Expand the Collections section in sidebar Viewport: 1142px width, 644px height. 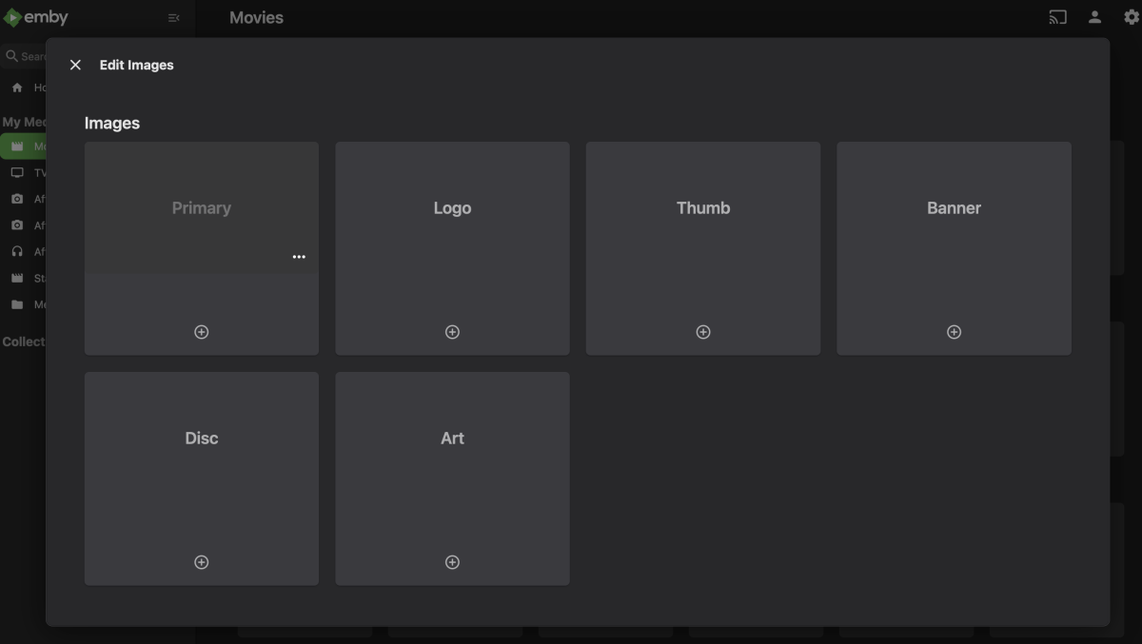(24, 341)
